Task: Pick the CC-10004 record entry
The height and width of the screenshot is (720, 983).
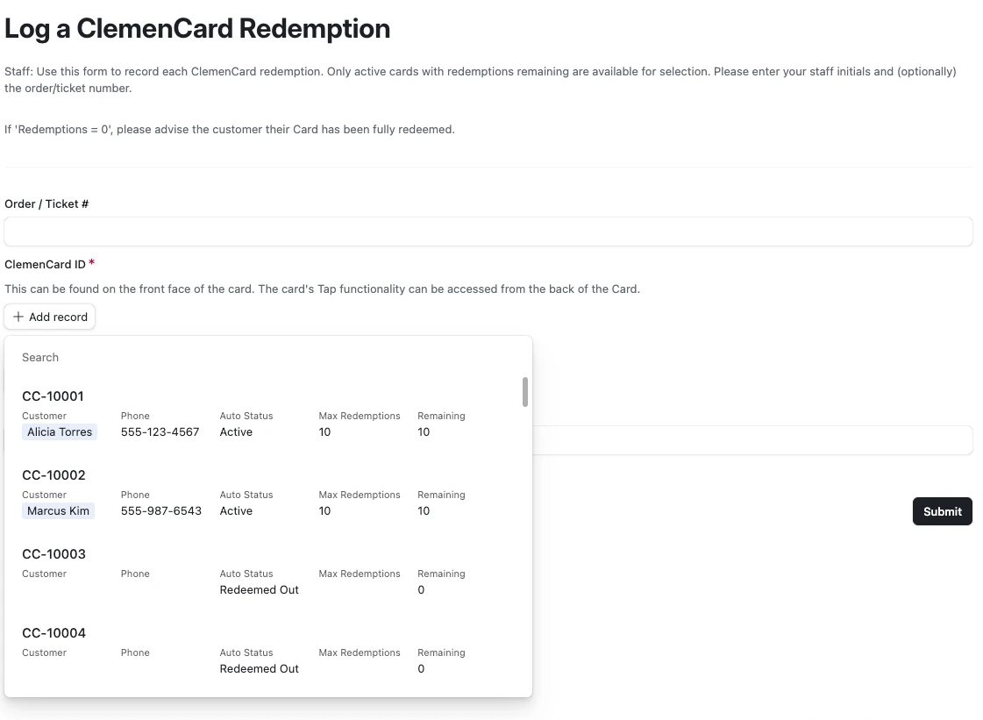Action: (53, 633)
